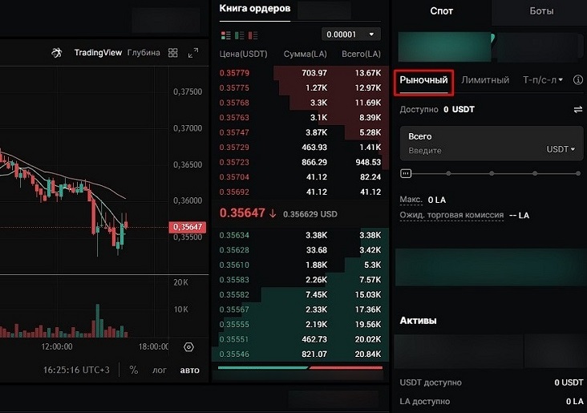Open chart settings hexagon icon
Screen dimensions: 587x413
(x=188, y=347)
